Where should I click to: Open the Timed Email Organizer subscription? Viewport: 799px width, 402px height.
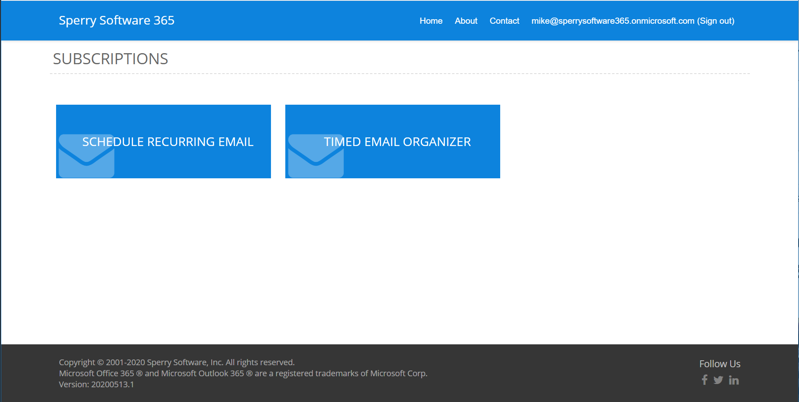pyautogui.click(x=393, y=141)
